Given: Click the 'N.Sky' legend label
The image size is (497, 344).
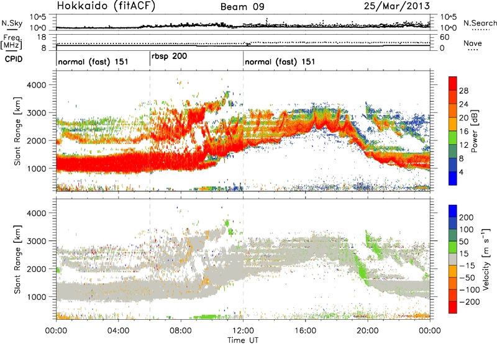Looking at the screenshot, I should coord(12,23).
